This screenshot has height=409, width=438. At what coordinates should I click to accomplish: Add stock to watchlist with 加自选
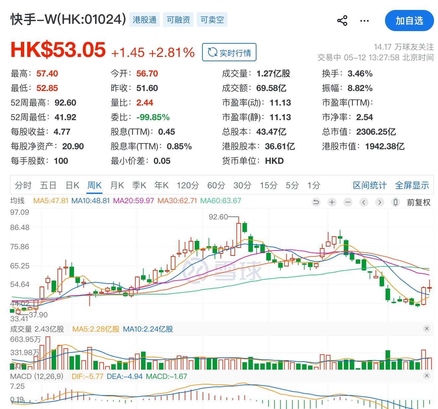(x=409, y=21)
